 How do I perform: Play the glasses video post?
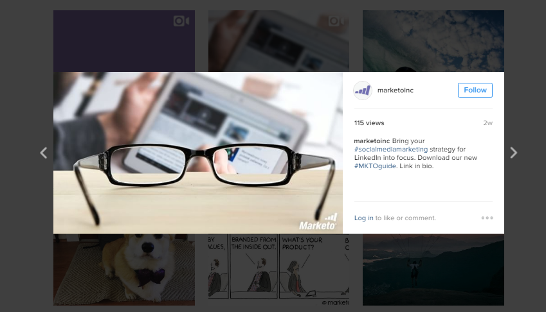tap(198, 153)
